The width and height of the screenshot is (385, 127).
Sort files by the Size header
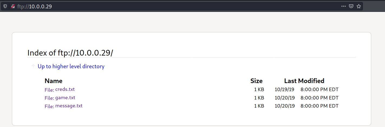click(x=256, y=81)
